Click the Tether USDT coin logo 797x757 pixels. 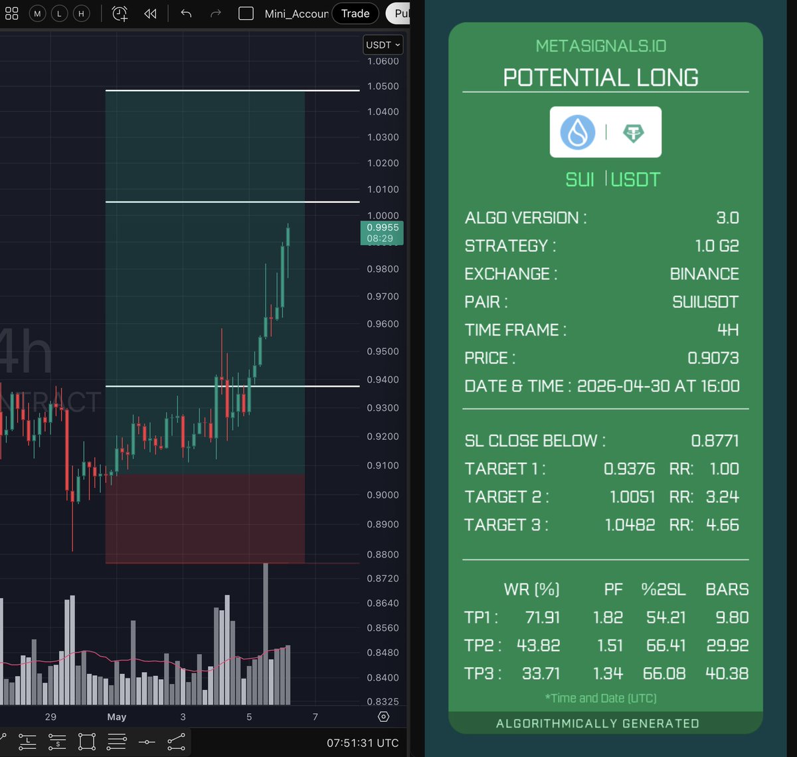(634, 133)
